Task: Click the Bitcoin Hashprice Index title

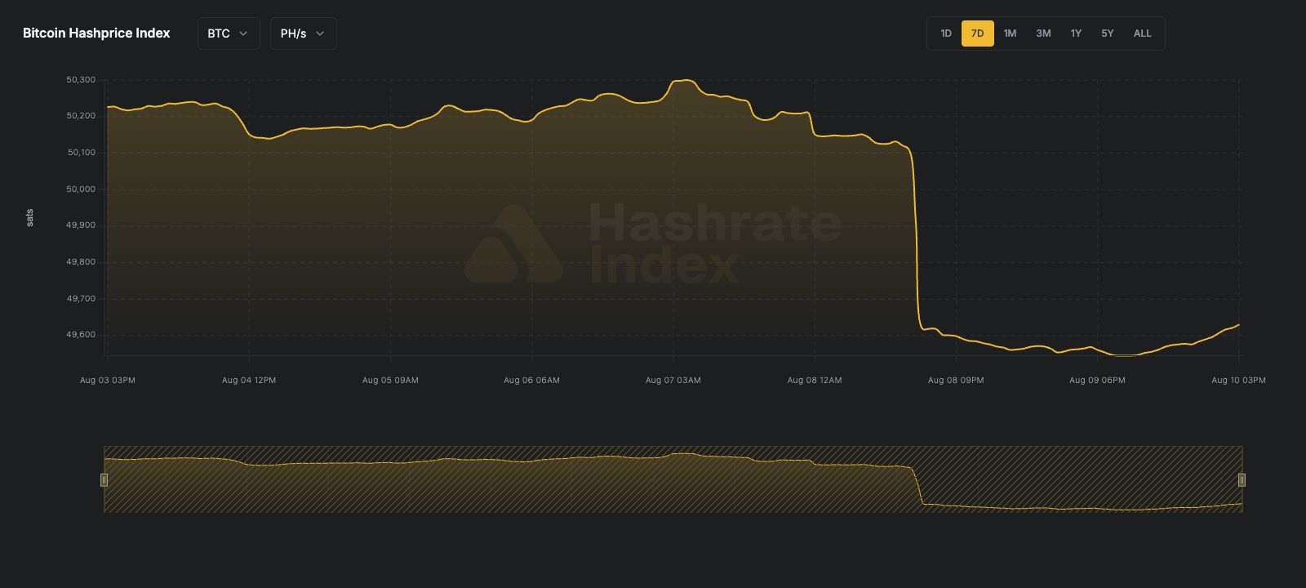Action: 96,33
